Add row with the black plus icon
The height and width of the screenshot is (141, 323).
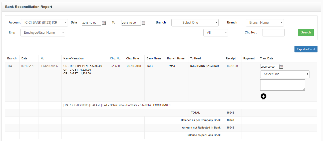(x=263, y=96)
